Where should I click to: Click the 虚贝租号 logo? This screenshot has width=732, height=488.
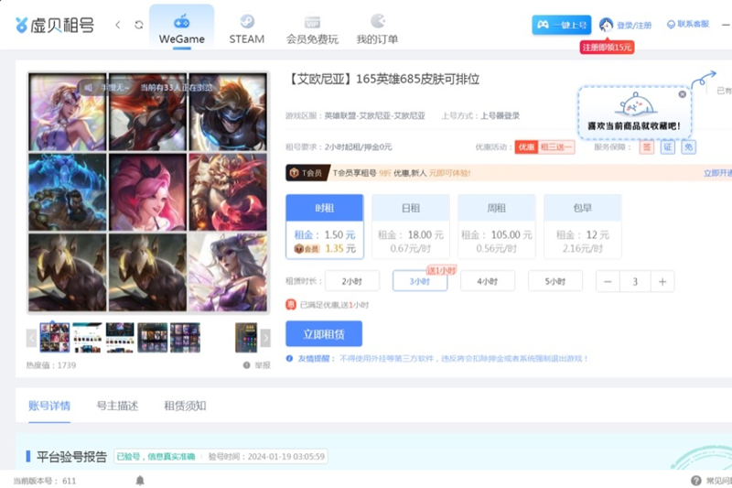pyautogui.click(x=54, y=25)
